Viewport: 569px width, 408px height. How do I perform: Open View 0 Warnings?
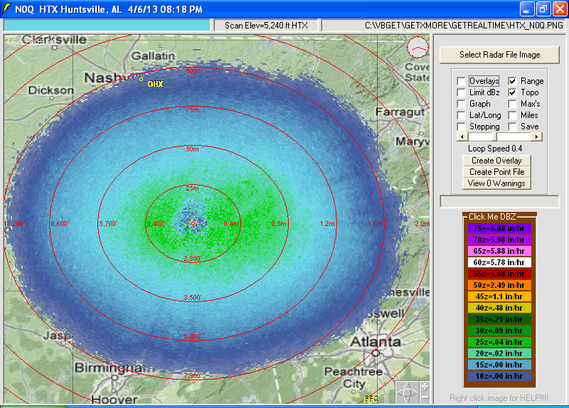click(496, 183)
